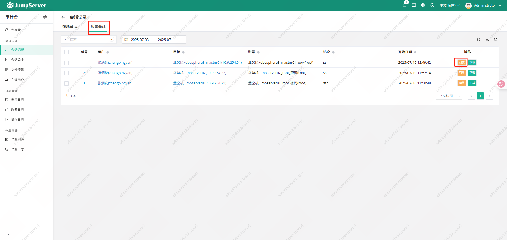Sort by 开始日期 column
This screenshot has height=240, width=507.
(415, 52)
